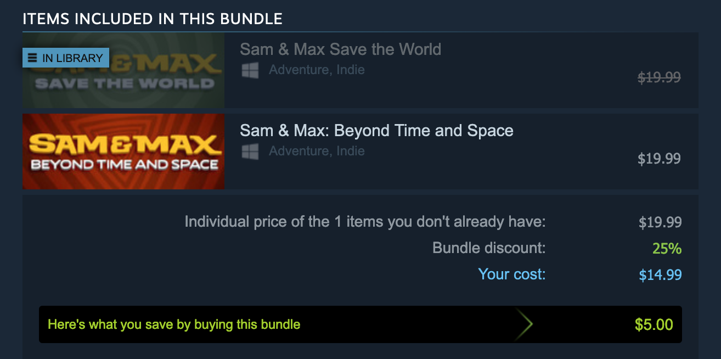Click the IN LIBRARY badge
The image size is (721, 359).
pos(66,58)
